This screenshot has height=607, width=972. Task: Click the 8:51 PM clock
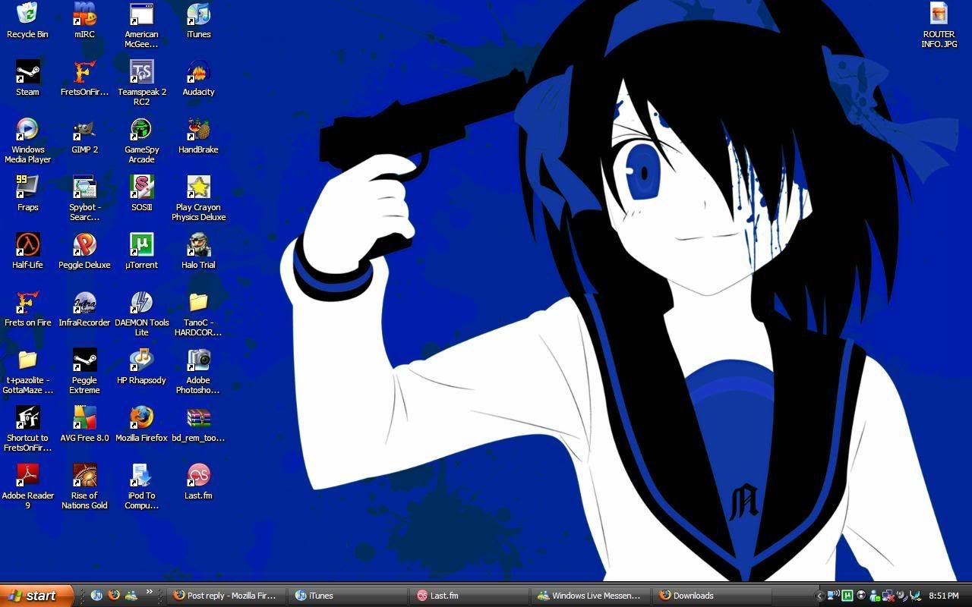click(944, 596)
